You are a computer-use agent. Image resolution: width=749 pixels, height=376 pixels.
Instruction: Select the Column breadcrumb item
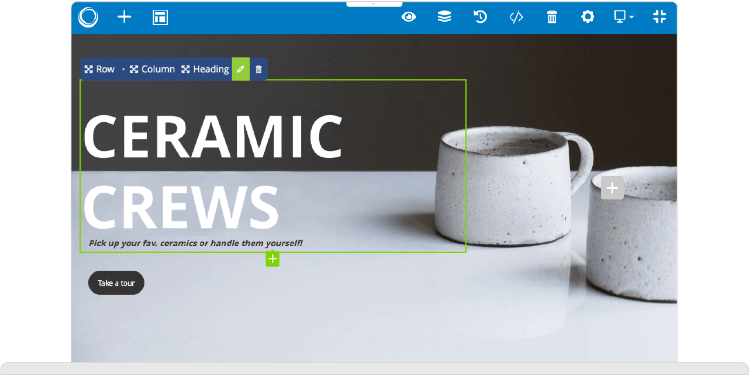coord(152,69)
